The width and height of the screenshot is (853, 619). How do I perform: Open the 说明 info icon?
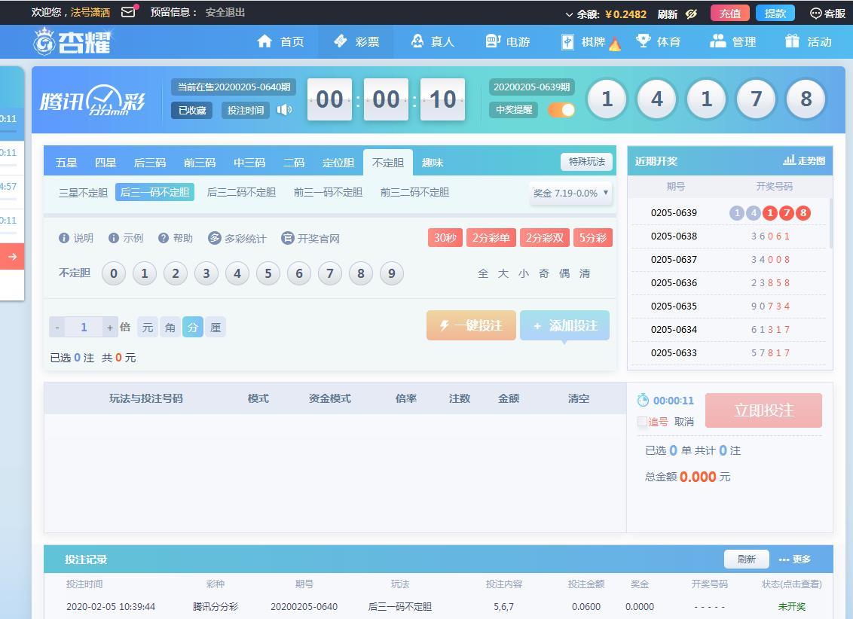(63, 238)
